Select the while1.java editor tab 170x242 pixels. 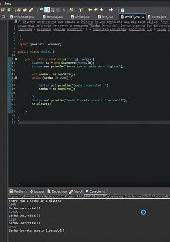[132, 17]
